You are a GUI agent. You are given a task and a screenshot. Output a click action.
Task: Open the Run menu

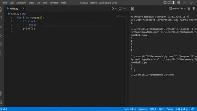point(45,3)
